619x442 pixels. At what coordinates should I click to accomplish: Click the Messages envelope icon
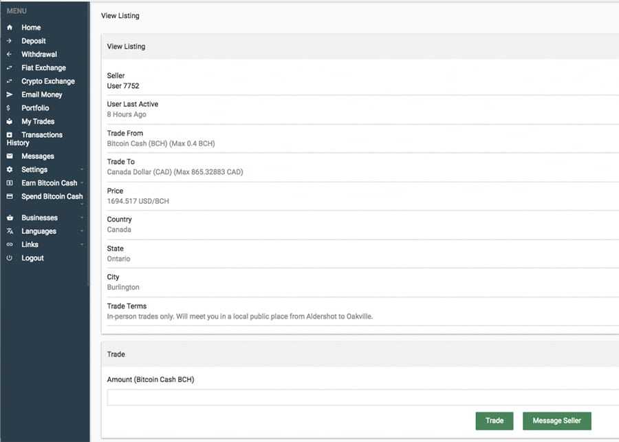10,156
